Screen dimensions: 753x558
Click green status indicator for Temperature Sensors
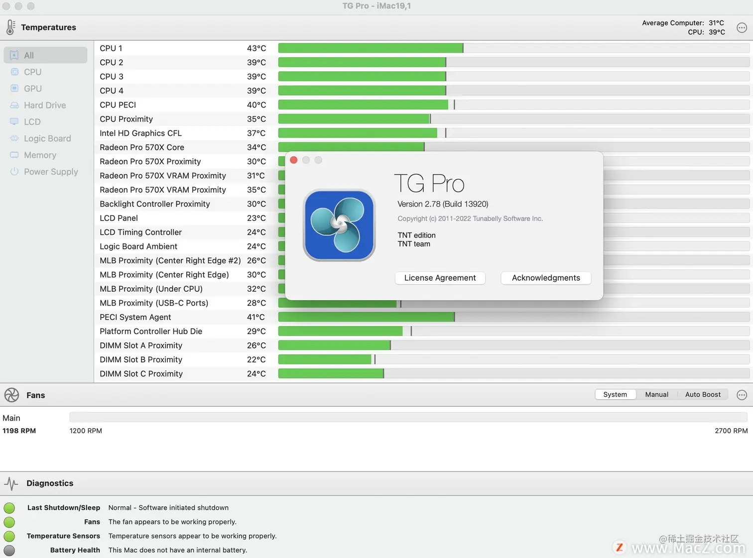(x=9, y=536)
